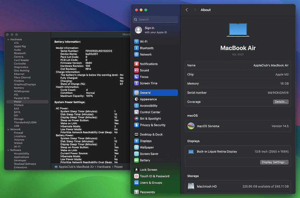Open Bluetooth settings icon in sidebar

point(136,48)
